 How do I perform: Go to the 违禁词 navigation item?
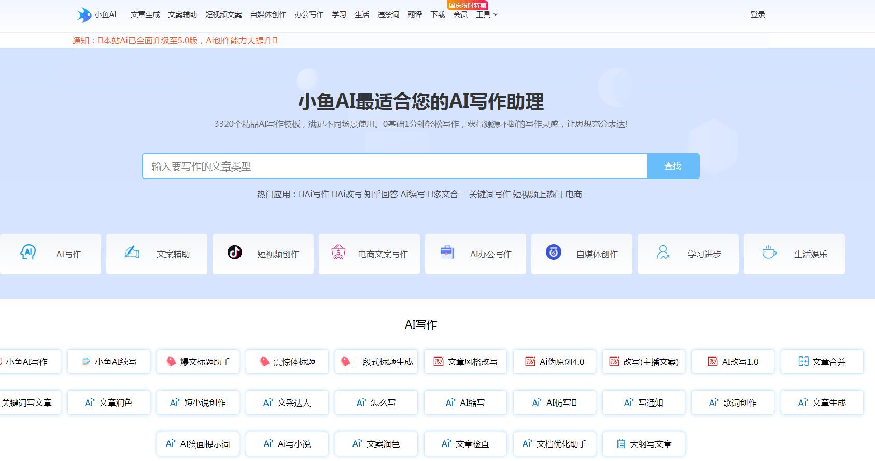pyautogui.click(x=388, y=14)
